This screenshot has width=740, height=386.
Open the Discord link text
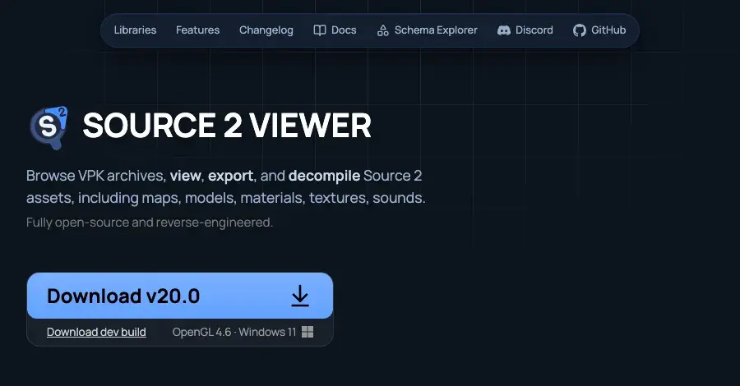[534, 30]
